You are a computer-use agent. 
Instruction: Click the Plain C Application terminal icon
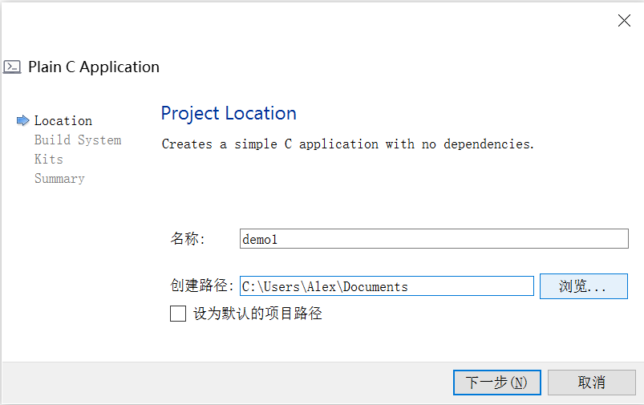(12, 67)
